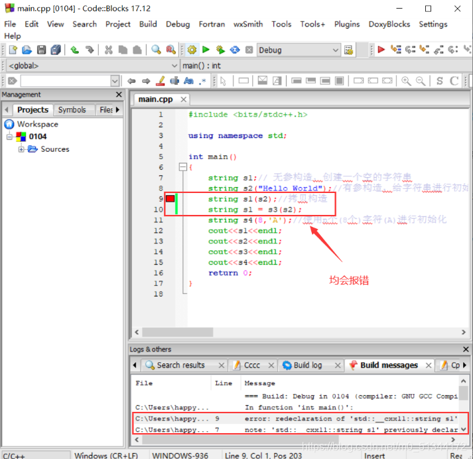Run the program with green arrow
The width and height of the screenshot is (473, 459).
tap(206, 50)
